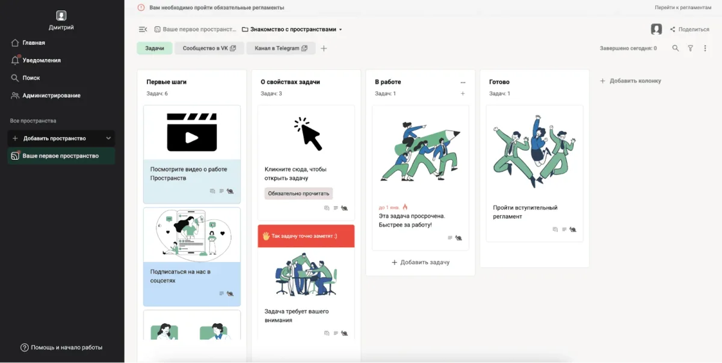722x363 pixels.
Task: Open the three-dot more options menu
Action: pyautogui.click(x=705, y=48)
